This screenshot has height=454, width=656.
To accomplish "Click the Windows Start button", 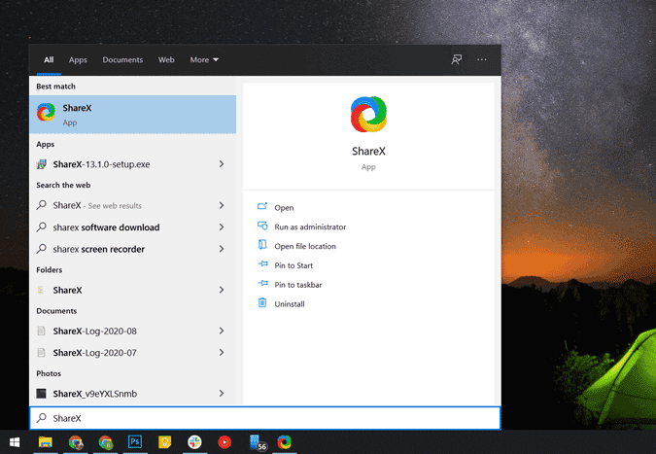I will point(15,442).
